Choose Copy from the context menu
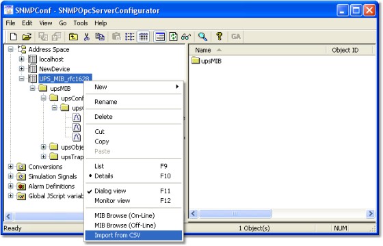The image size is (383, 246). pyautogui.click(x=133, y=141)
